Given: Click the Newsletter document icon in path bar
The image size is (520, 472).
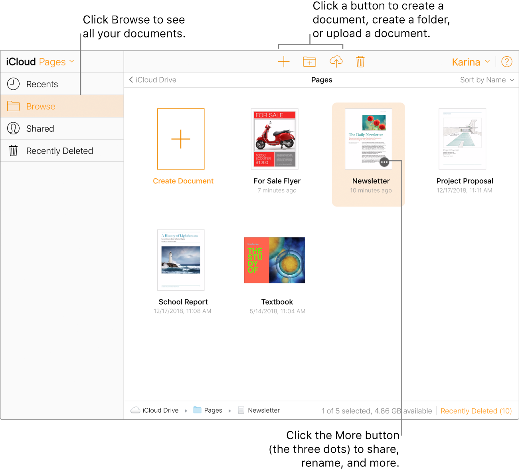Looking at the screenshot, I should coord(241,410).
